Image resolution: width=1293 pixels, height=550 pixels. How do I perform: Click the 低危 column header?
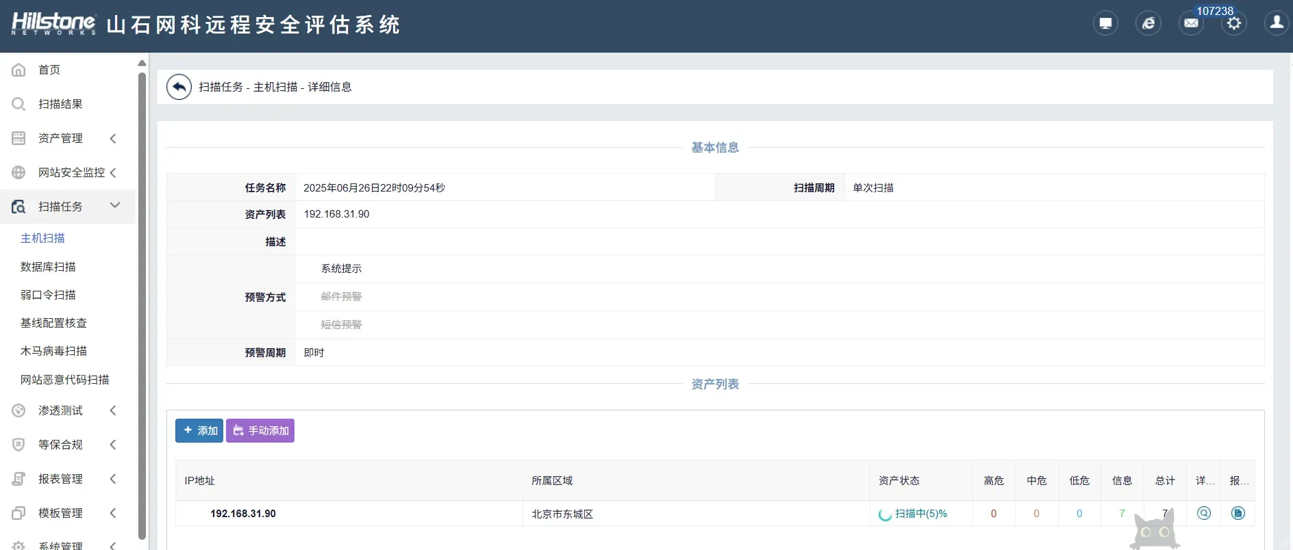[x=1079, y=481]
